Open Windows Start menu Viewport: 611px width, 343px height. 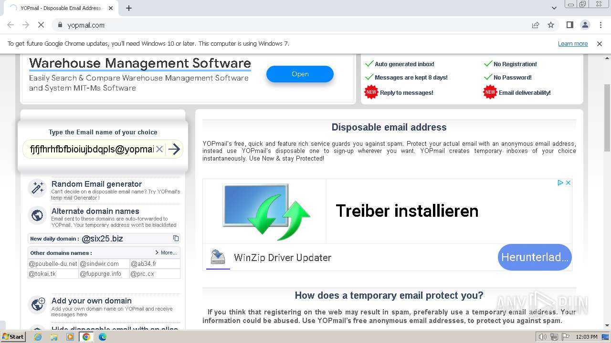pyautogui.click(x=13, y=337)
